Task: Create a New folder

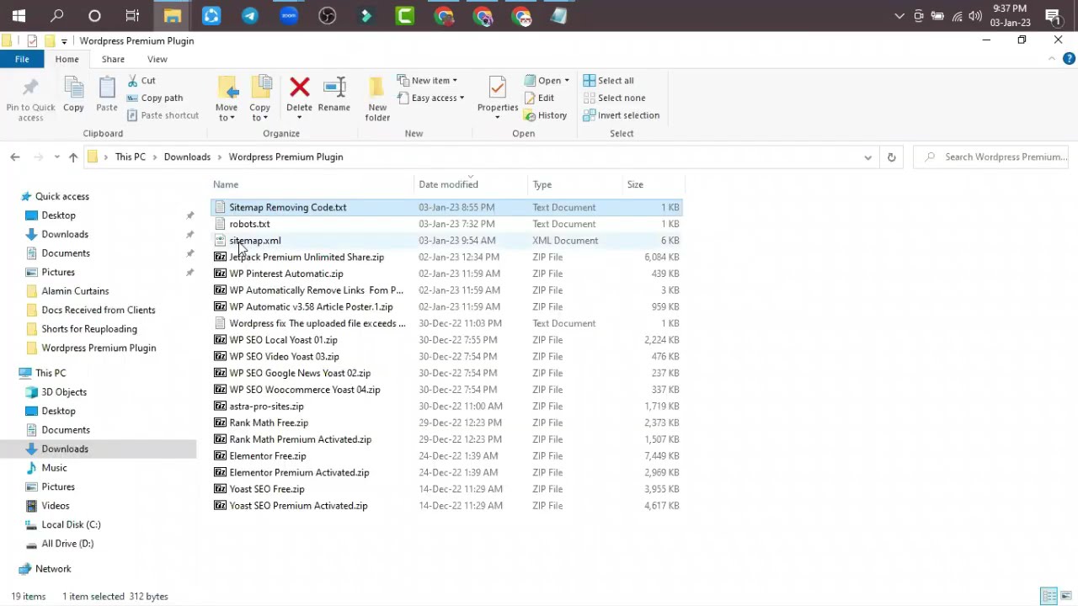Action: click(377, 98)
